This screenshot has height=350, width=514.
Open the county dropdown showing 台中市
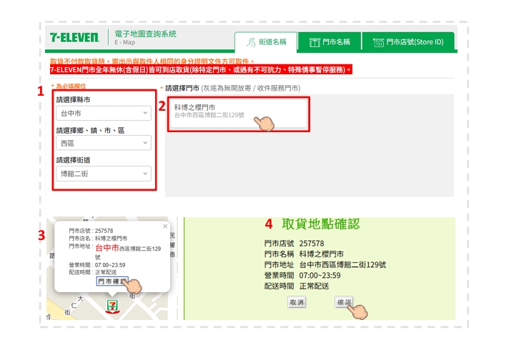tap(104, 113)
